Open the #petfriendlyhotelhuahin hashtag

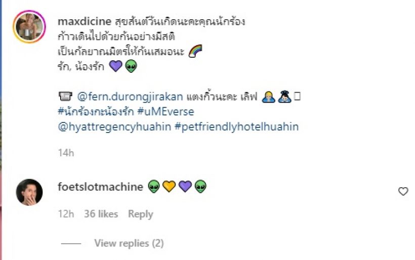(x=237, y=126)
